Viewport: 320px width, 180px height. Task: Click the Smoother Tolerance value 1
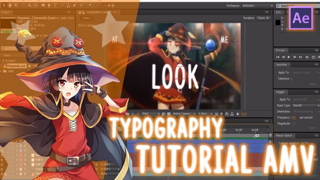coord(291,78)
